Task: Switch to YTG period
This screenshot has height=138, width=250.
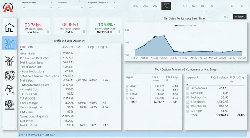Action: 241,6
